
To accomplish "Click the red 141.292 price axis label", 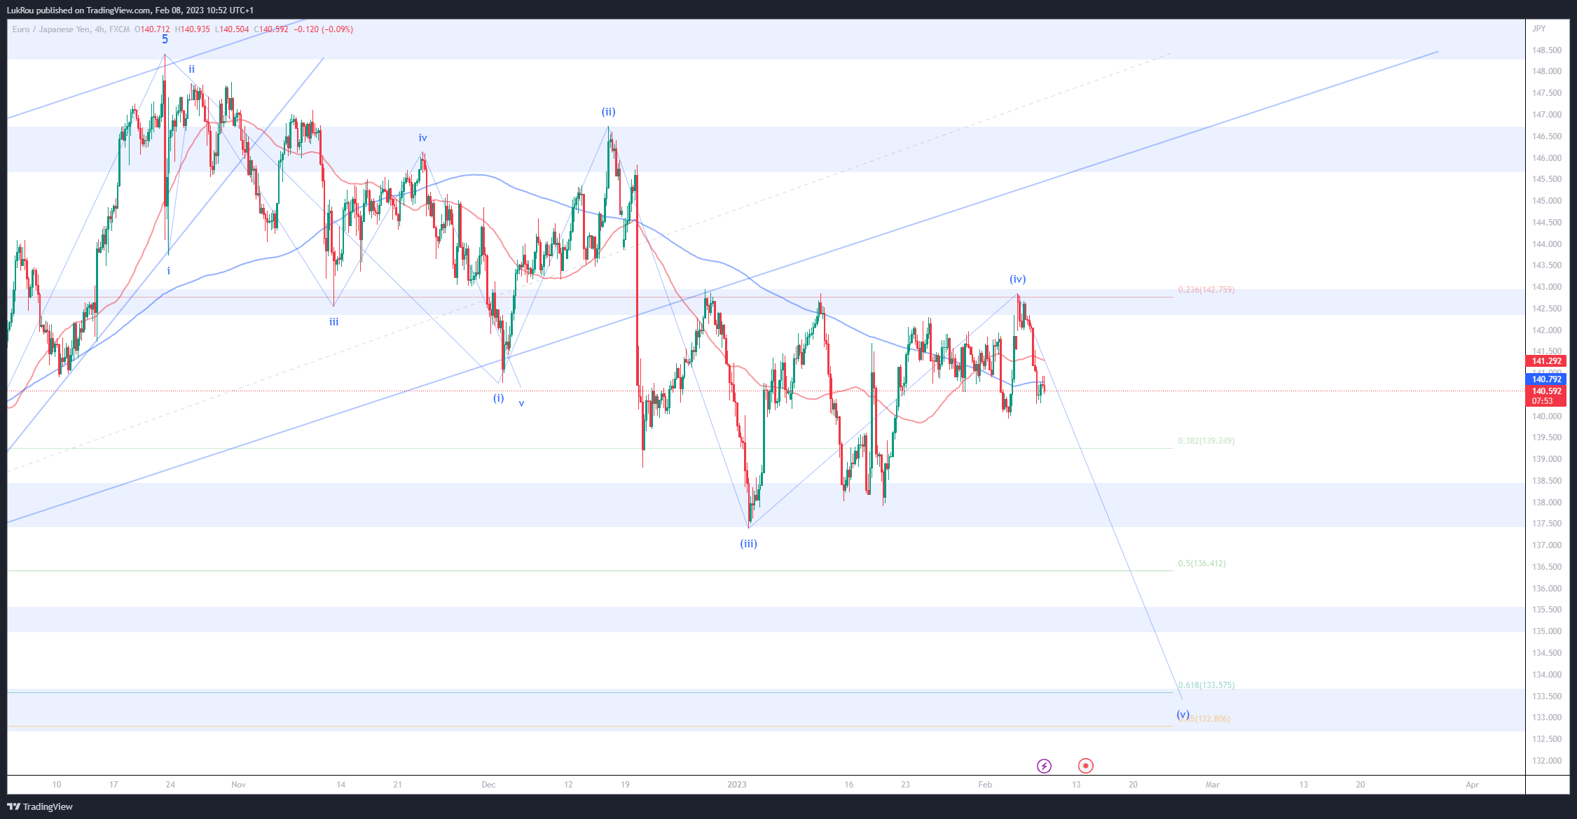I will click(1546, 361).
